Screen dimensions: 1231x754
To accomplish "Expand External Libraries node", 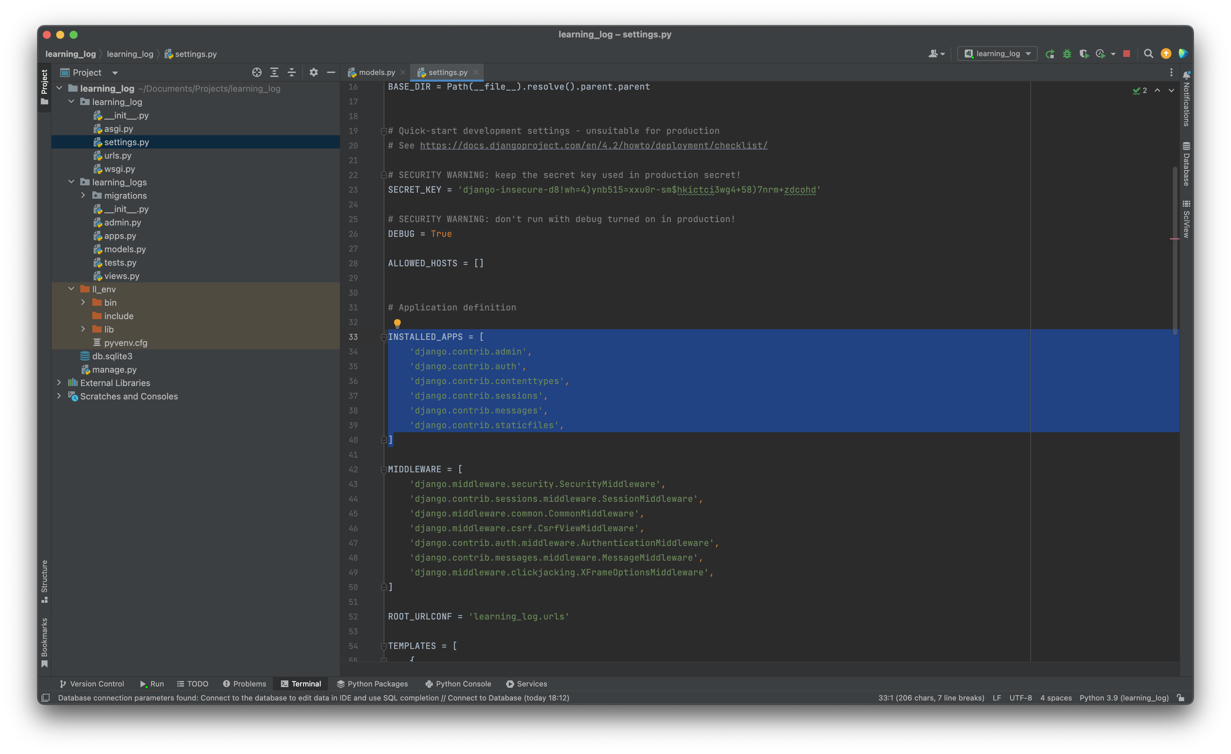I will pos(60,382).
